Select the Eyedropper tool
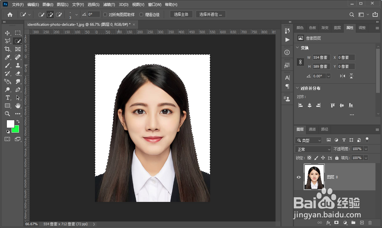The height and width of the screenshot is (228, 382). coord(7,57)
